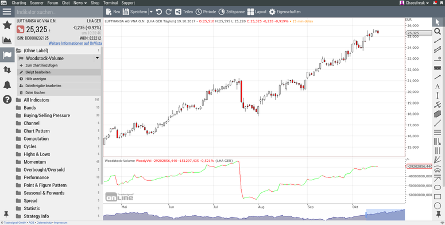
Task: Click the pin icon in drawing toolbar
Action: click(439, 215)
